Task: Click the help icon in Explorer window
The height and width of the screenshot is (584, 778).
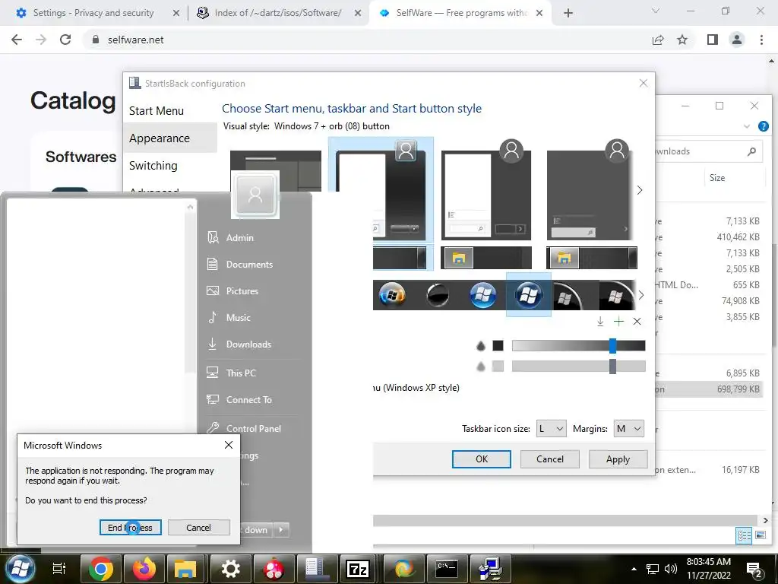Action: click(x=763, y=126)
